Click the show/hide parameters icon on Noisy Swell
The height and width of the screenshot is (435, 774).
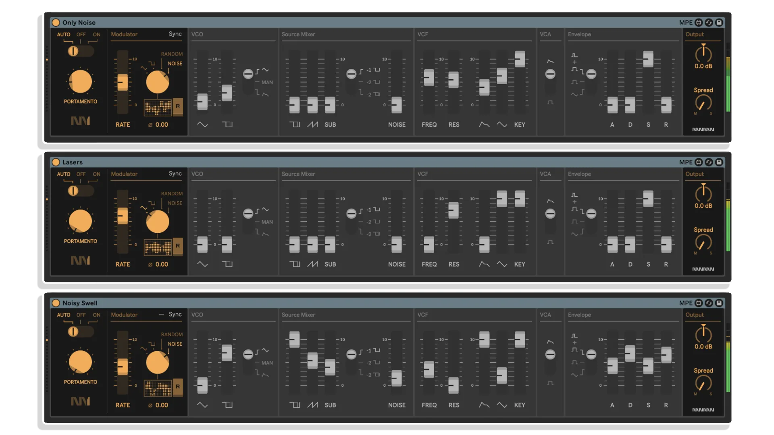[x=699, y=303]
